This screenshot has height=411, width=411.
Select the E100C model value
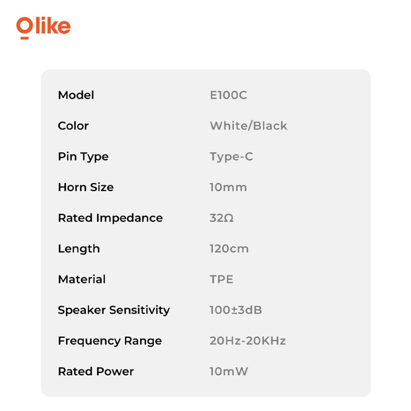tap(228, 95)
